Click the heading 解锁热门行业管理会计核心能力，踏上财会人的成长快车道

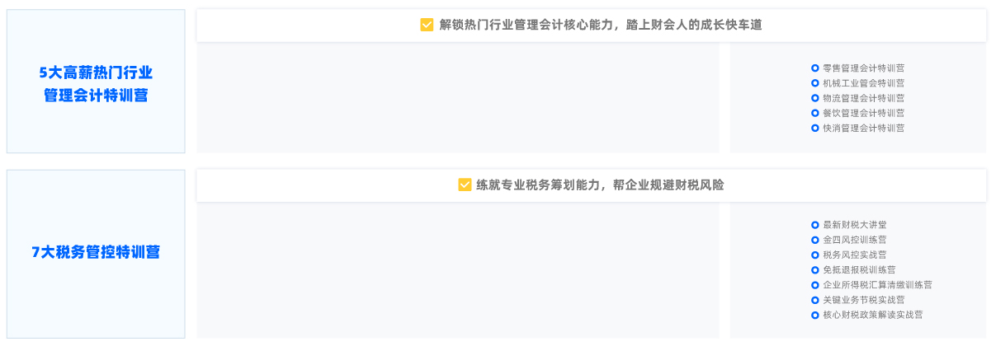(x=601, y=25)
